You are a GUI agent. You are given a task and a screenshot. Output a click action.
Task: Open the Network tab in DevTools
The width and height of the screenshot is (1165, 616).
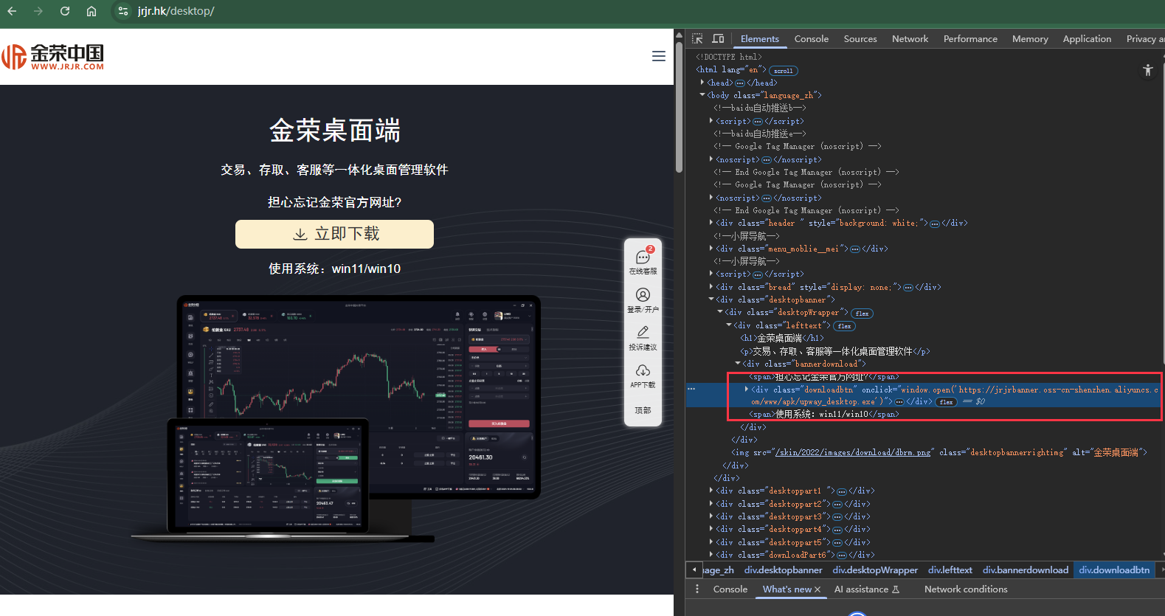[910, 38]
